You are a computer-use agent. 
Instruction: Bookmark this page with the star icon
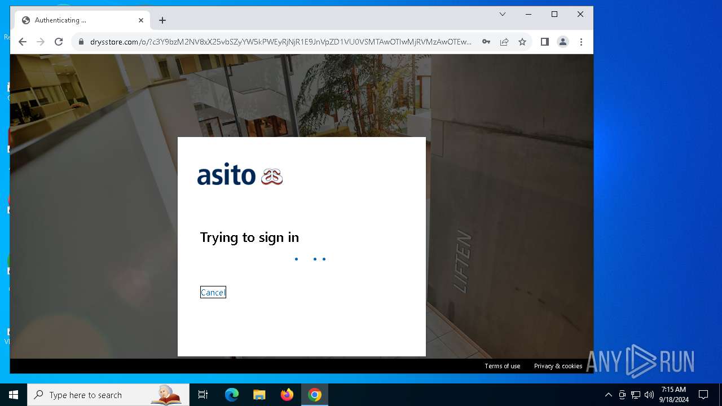[522, 42]
